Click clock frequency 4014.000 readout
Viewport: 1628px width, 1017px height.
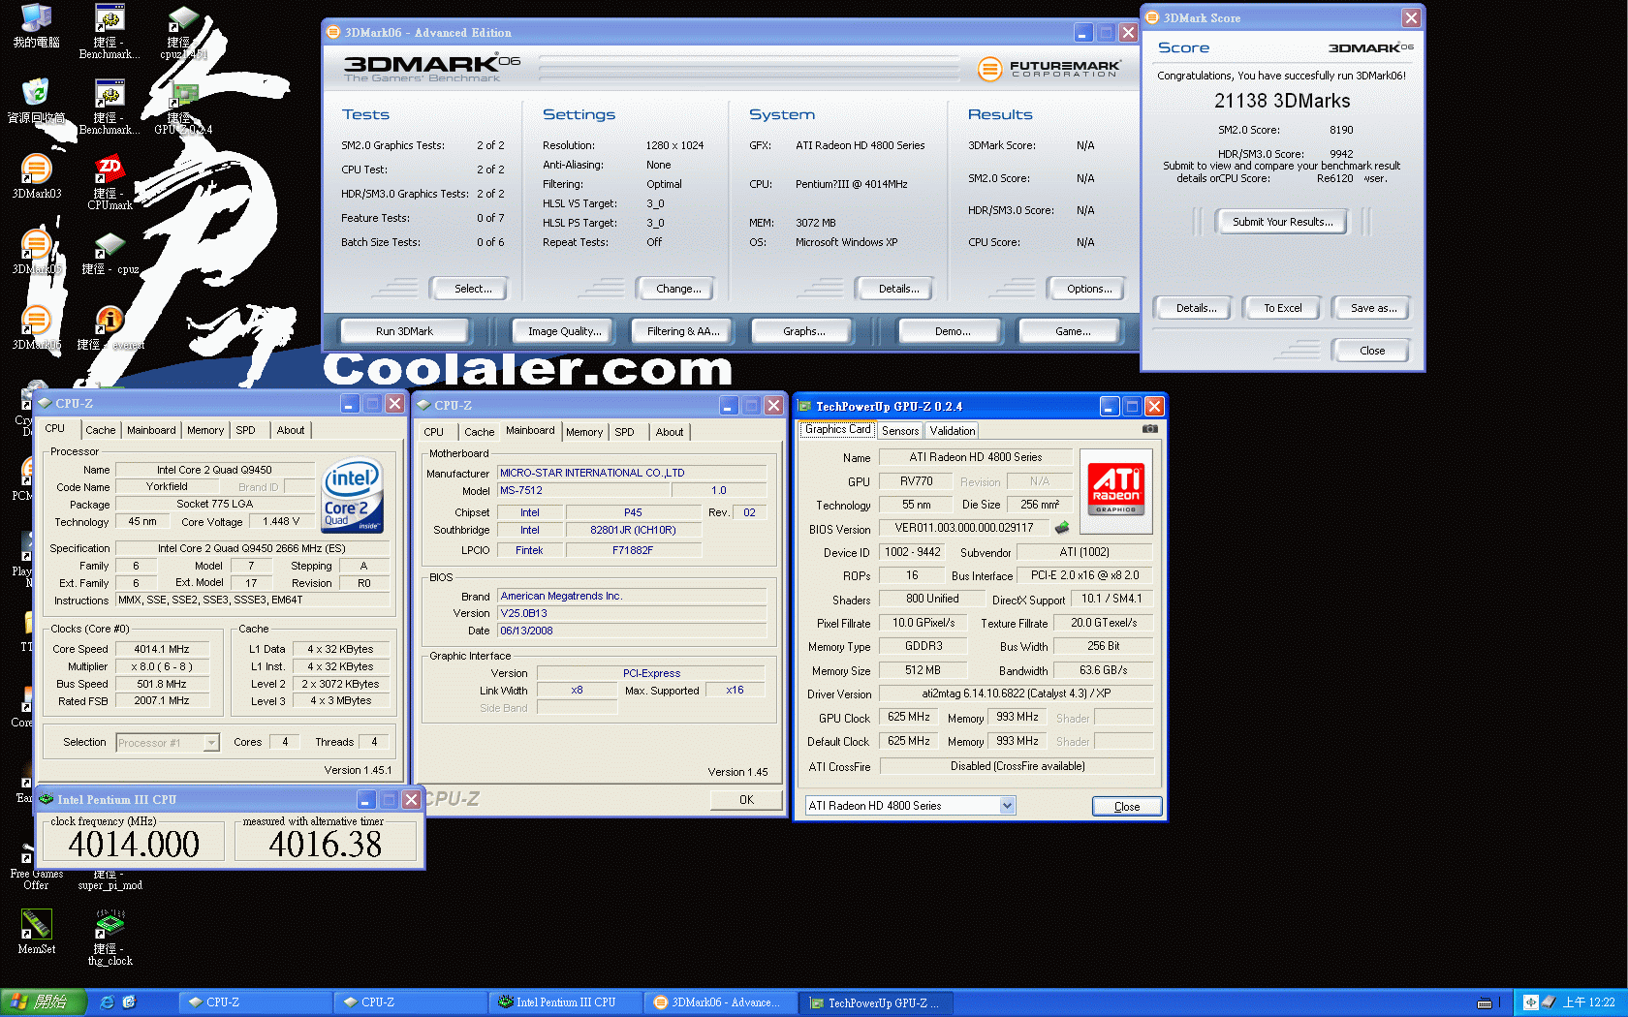click(134, 844)
